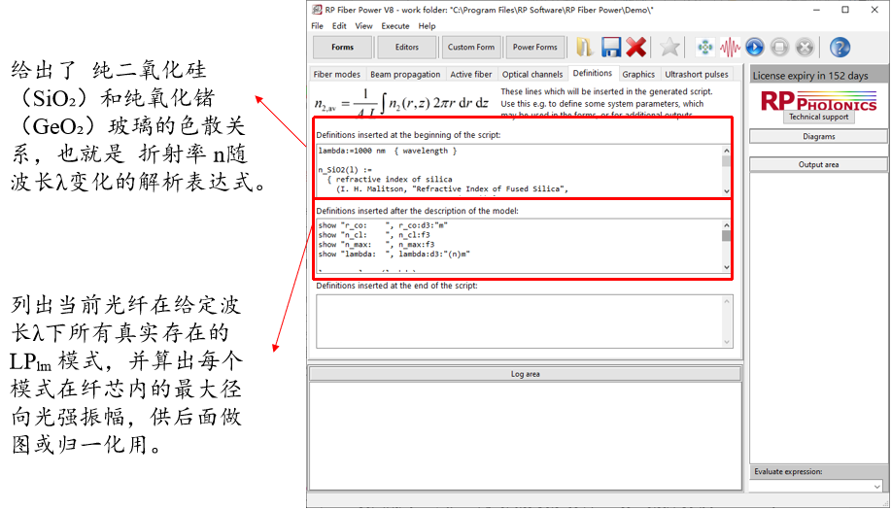Open help with the blue question mark icon
The width and height of the screenshot is (891, 509).
[x=840, y=48]
